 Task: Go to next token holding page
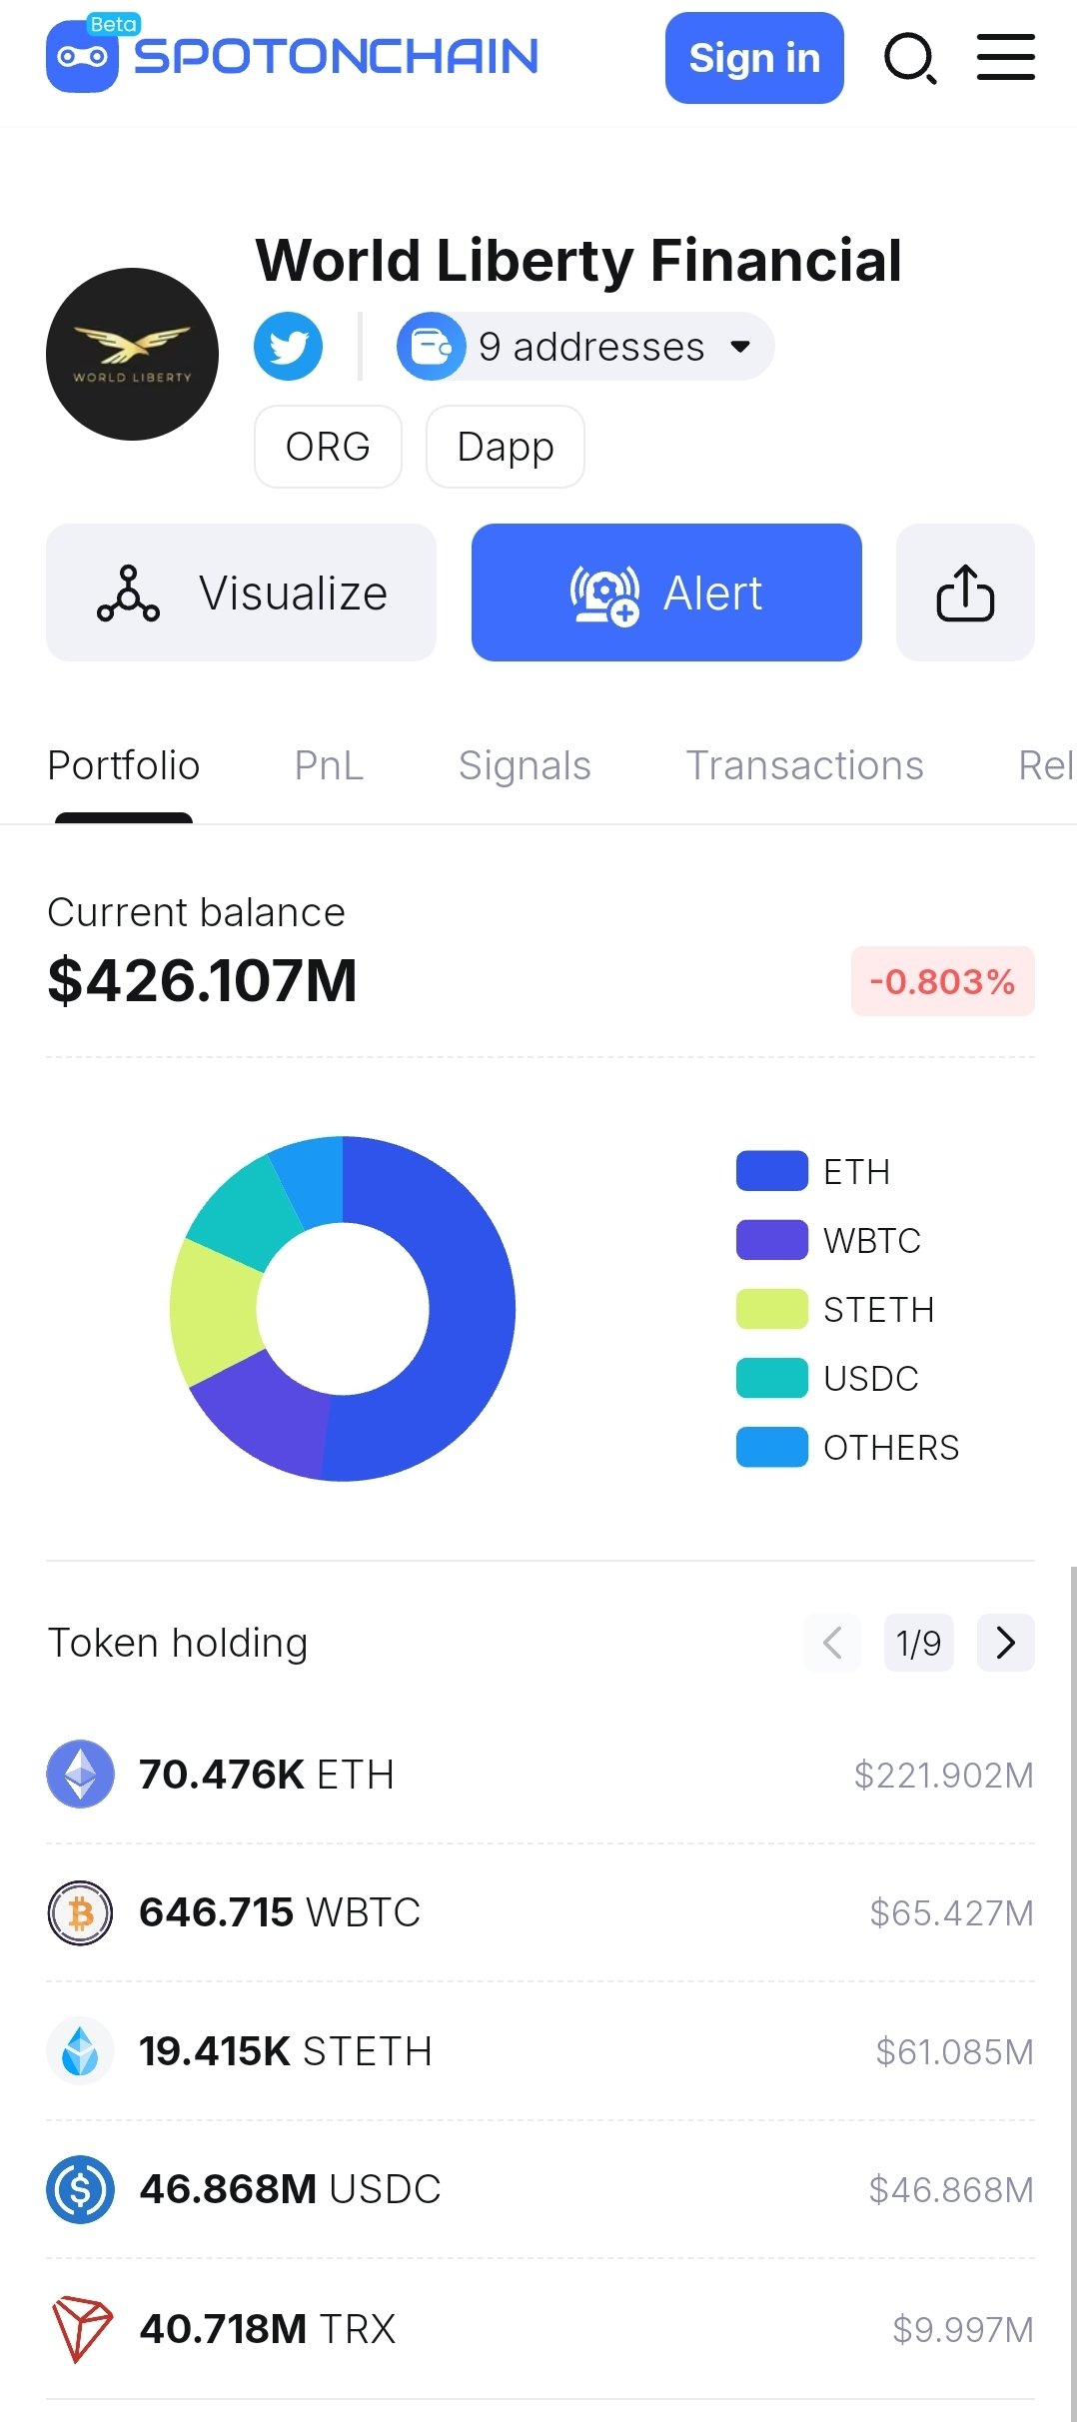coord(1006,1642)
